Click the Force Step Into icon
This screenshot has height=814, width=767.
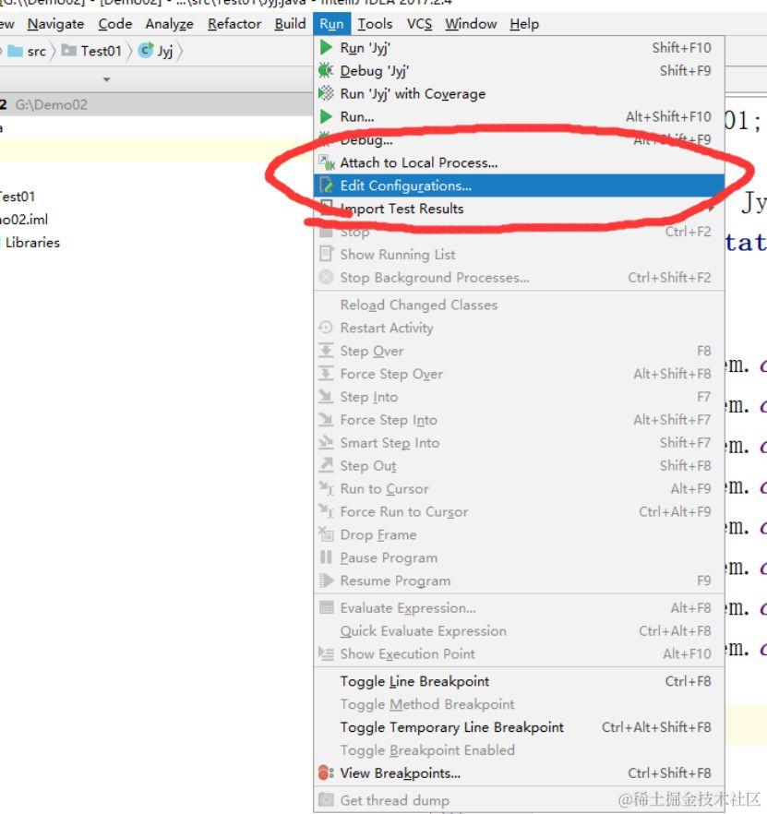click(326, 419)
